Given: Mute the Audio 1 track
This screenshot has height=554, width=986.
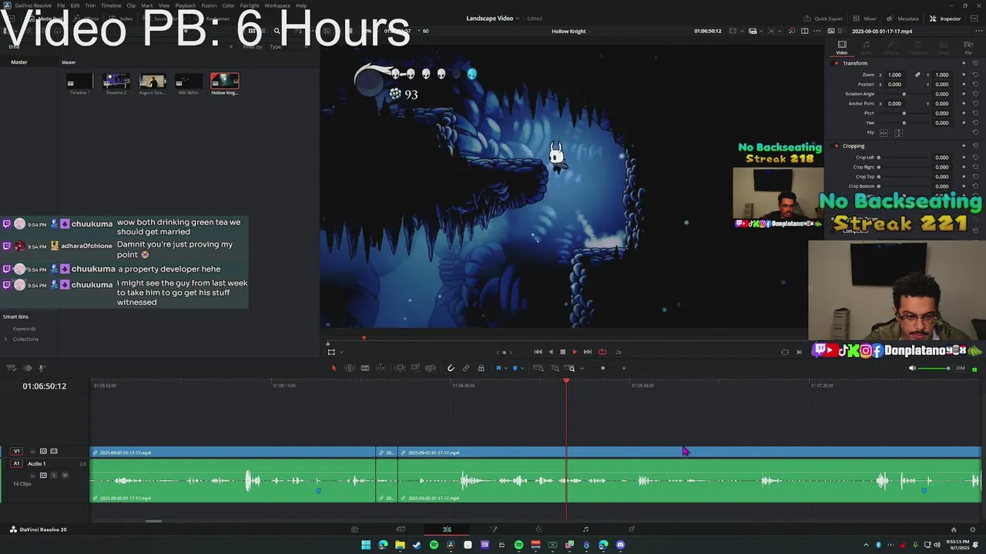Looking at the screenshot, I should pyautogui.click(x=65, y=475).
